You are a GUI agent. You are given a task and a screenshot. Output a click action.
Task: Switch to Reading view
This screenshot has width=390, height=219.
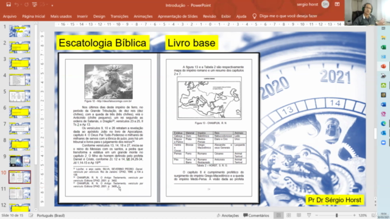299,215
